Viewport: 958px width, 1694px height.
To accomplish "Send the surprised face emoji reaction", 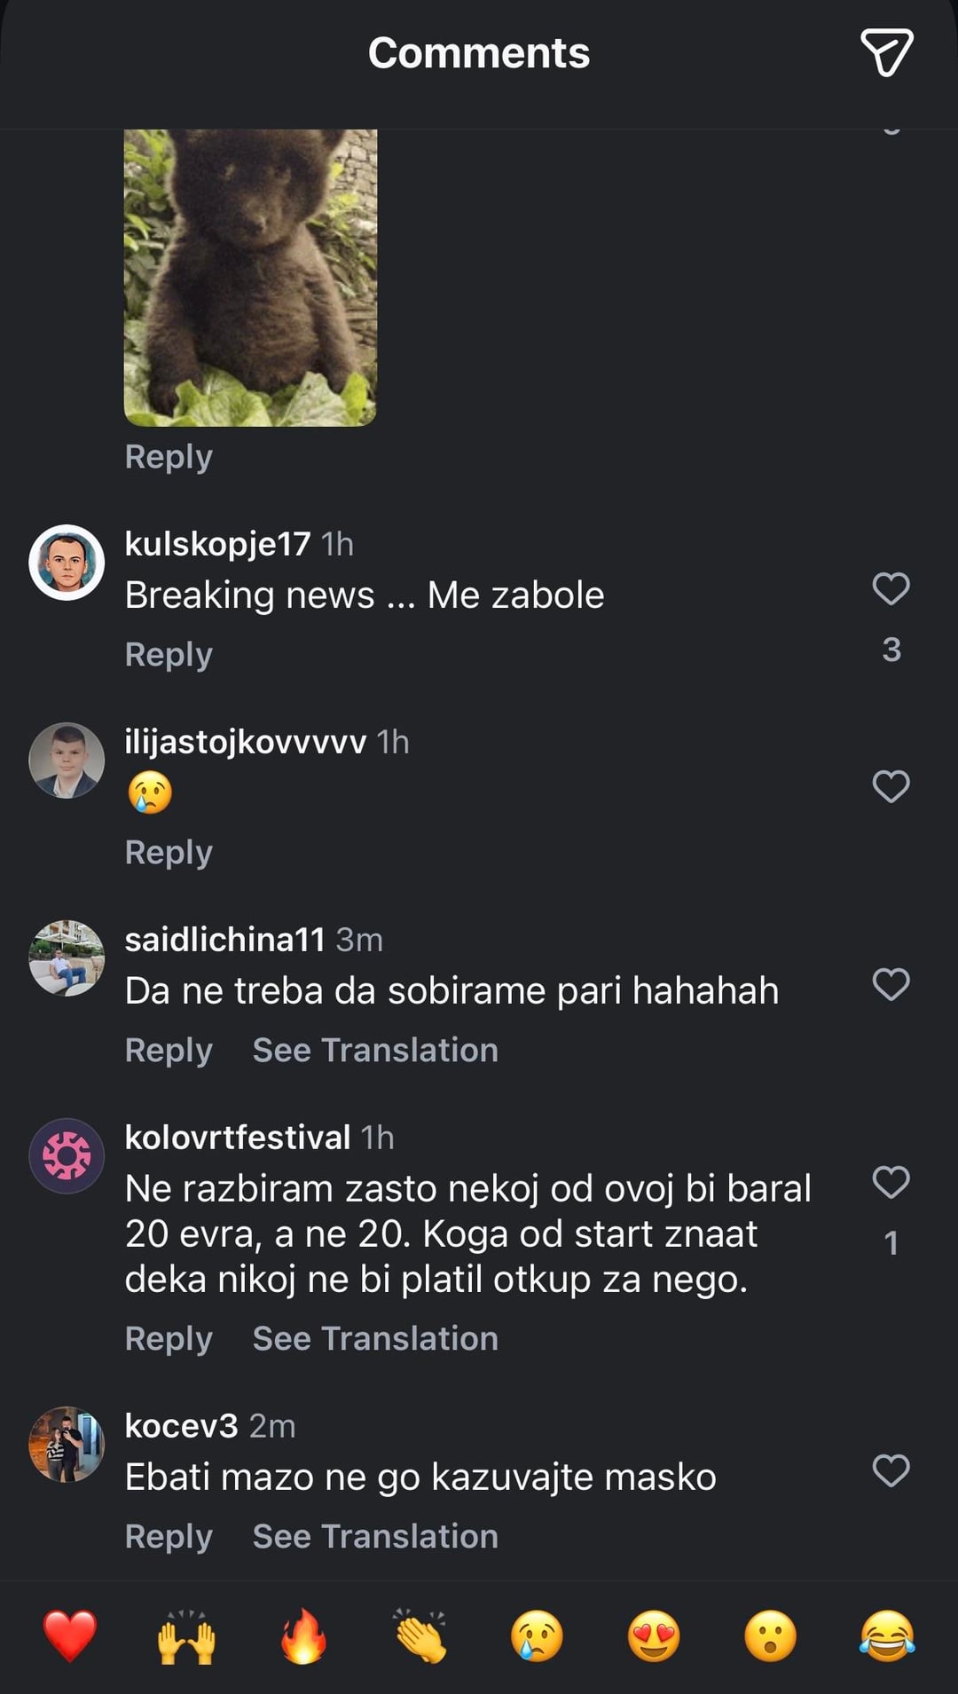I will click(770, 1635).
